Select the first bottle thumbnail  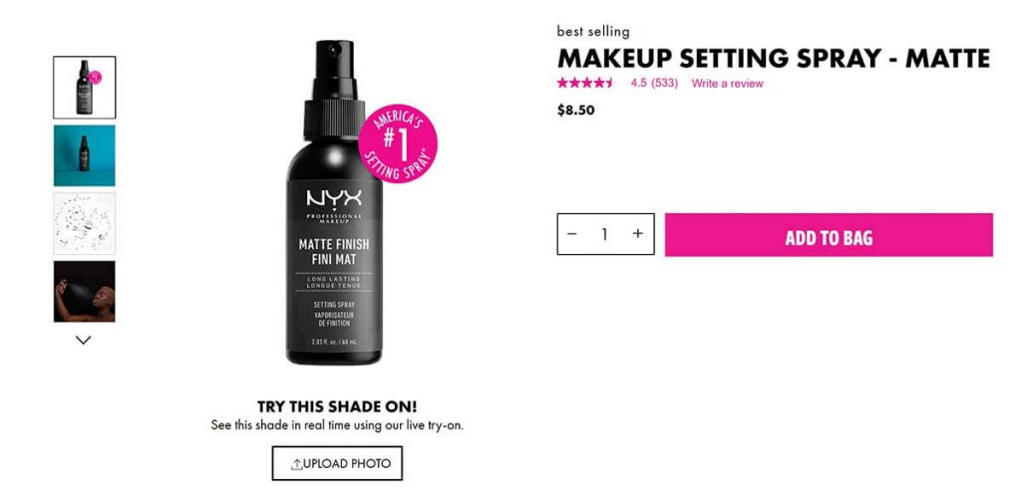pyautogui.click(x=85, y=88)
